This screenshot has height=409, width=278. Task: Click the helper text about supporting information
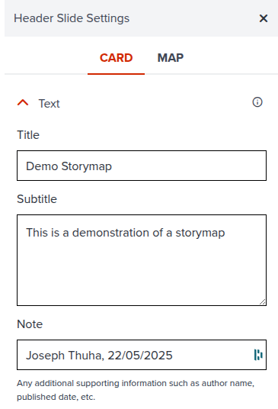(136, 390)
